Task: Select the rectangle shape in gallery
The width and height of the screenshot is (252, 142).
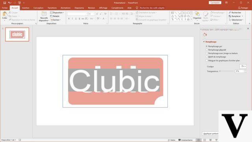Action: pos(182,13)
